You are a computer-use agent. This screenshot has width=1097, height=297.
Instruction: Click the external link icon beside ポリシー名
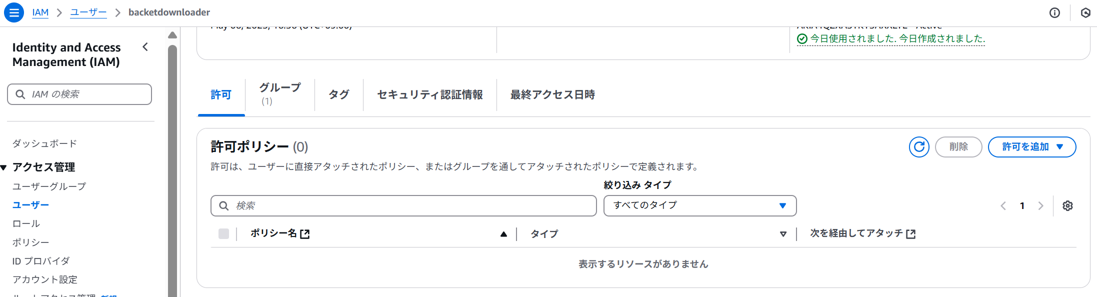coord(305,234)
